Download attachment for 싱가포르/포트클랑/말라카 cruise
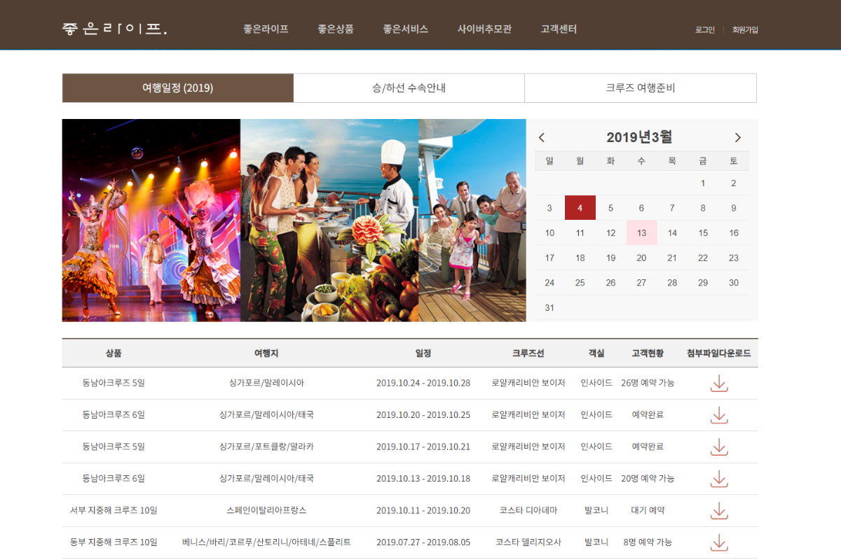This screenshot has width=841, height=560. click(719, 447)
